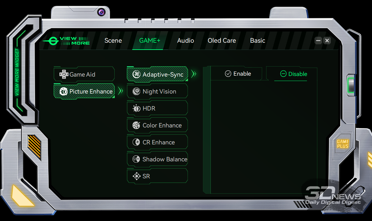This screenshot has width=372, height=221.
Task: Click the Picture Enhance icon
Action: 63,91
